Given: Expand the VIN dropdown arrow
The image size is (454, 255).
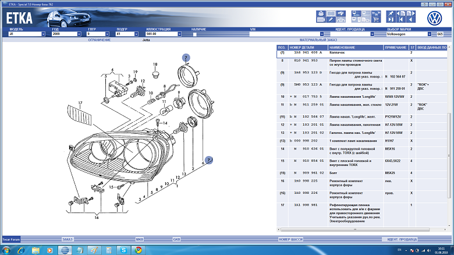Looking at the screenshot, I should tap(322, 34).
